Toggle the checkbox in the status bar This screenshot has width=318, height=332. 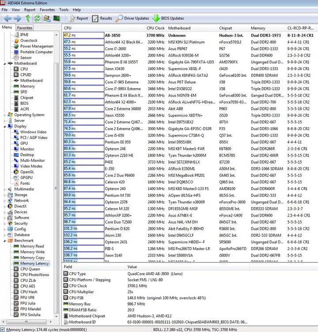[x=3, y=330]
